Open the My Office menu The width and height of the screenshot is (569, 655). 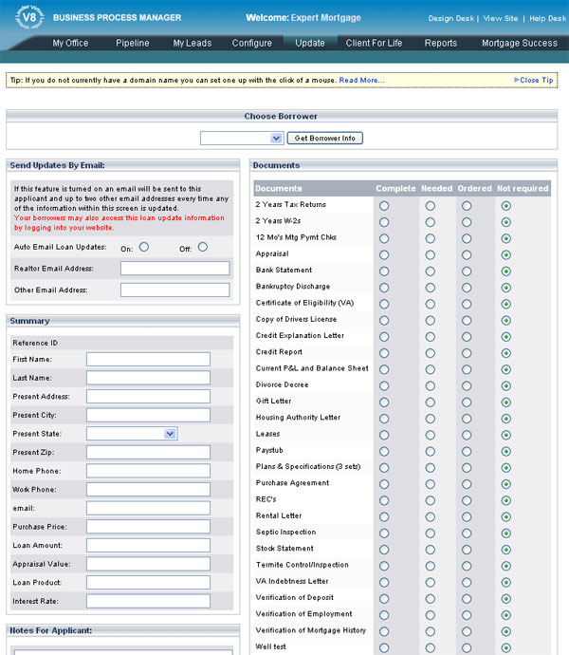point(70,43)
